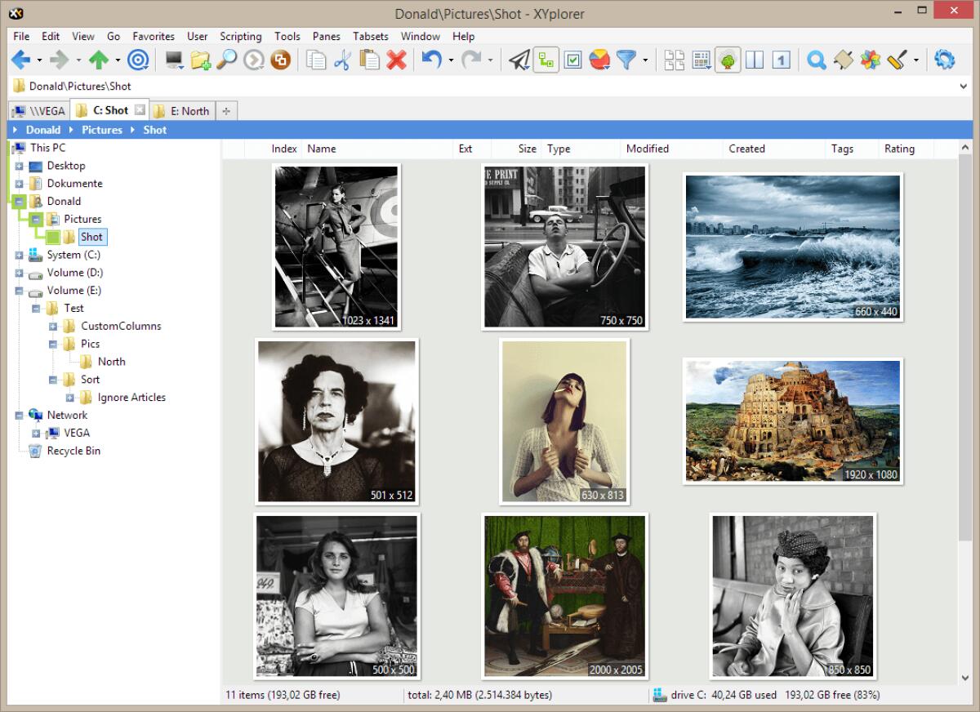Click the scissors Cut icon
Viewport: 980px width, 712px height.
pos(342,60)
